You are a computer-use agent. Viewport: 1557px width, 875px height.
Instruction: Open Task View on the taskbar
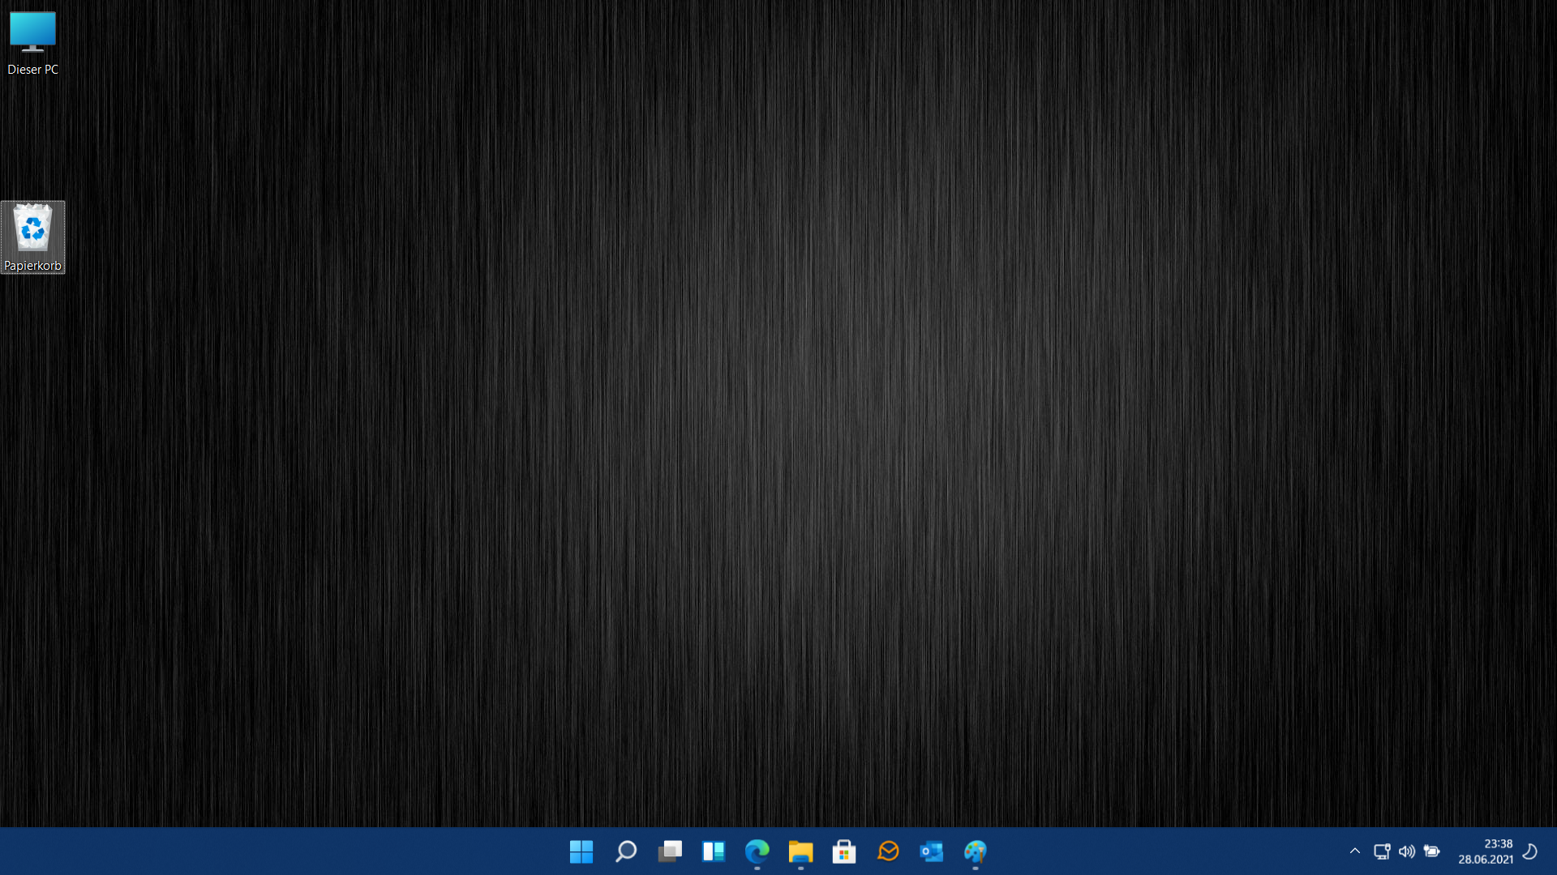670,852
